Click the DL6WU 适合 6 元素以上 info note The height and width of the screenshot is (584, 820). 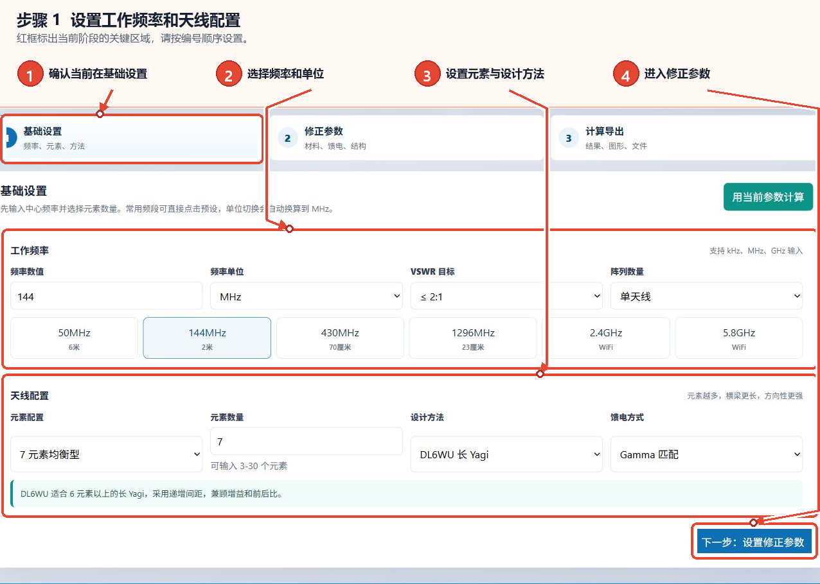[x=407, y=494]
